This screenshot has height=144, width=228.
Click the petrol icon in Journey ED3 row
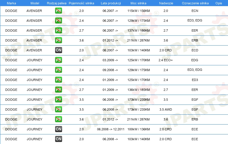(58, 80)
